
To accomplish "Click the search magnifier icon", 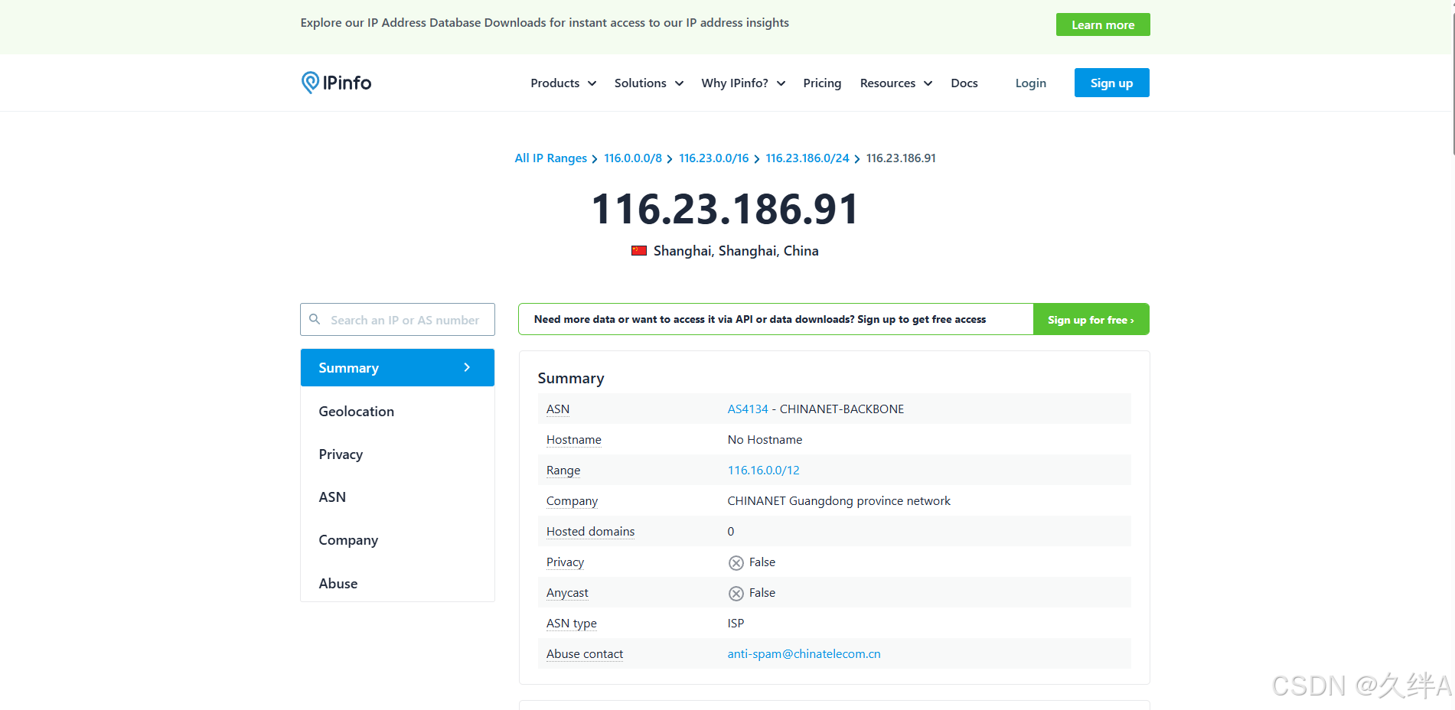I will click(x=315, y=319).
